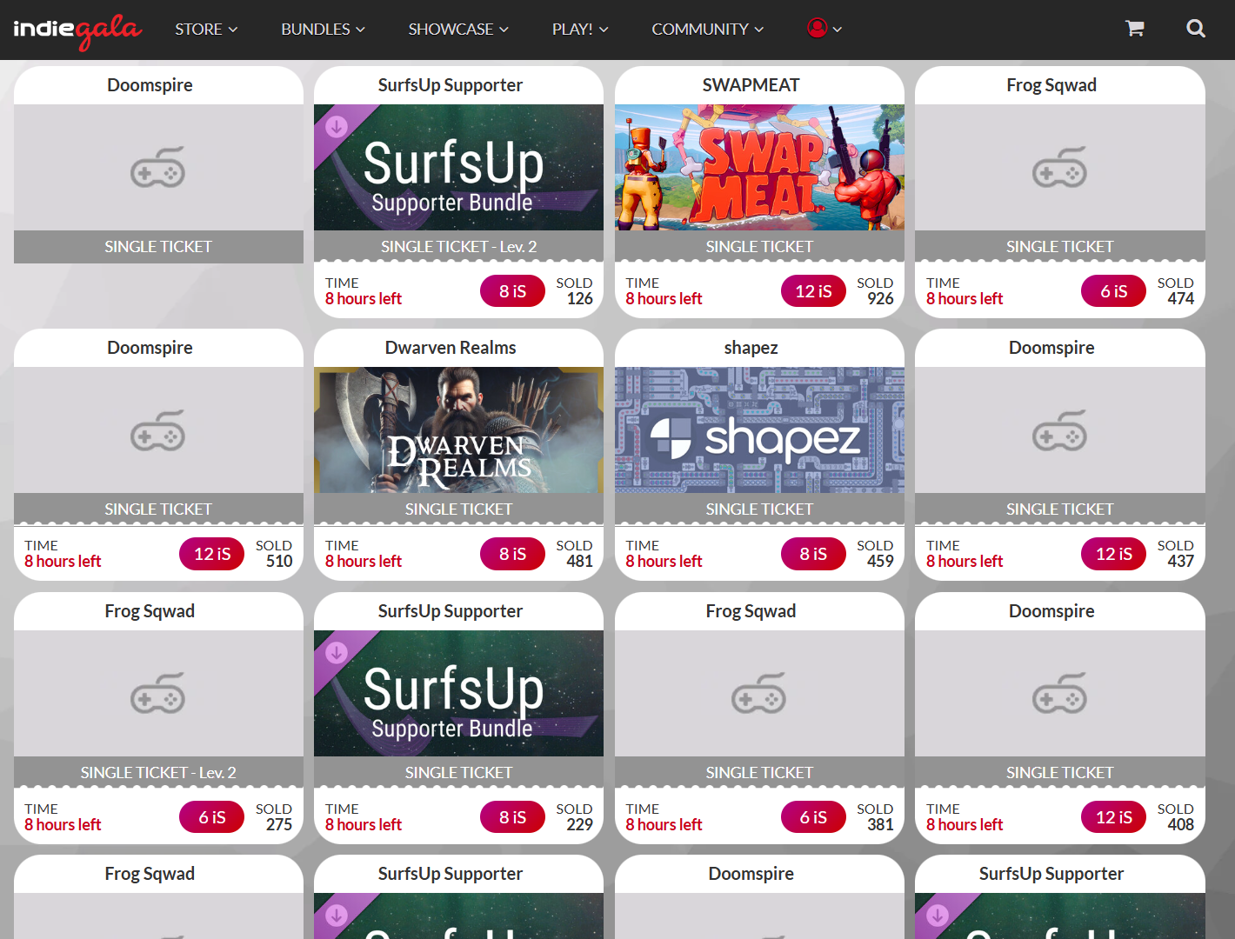Click "8 hours left" on the SWAPMEAT card
The height and width of the screenshot is (939, 1235).
click(x=664, y=299)
